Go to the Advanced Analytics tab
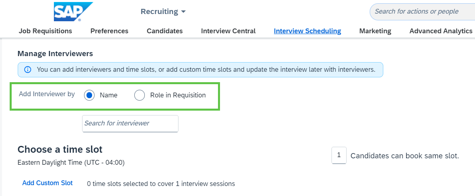 [x=441, y=31]
